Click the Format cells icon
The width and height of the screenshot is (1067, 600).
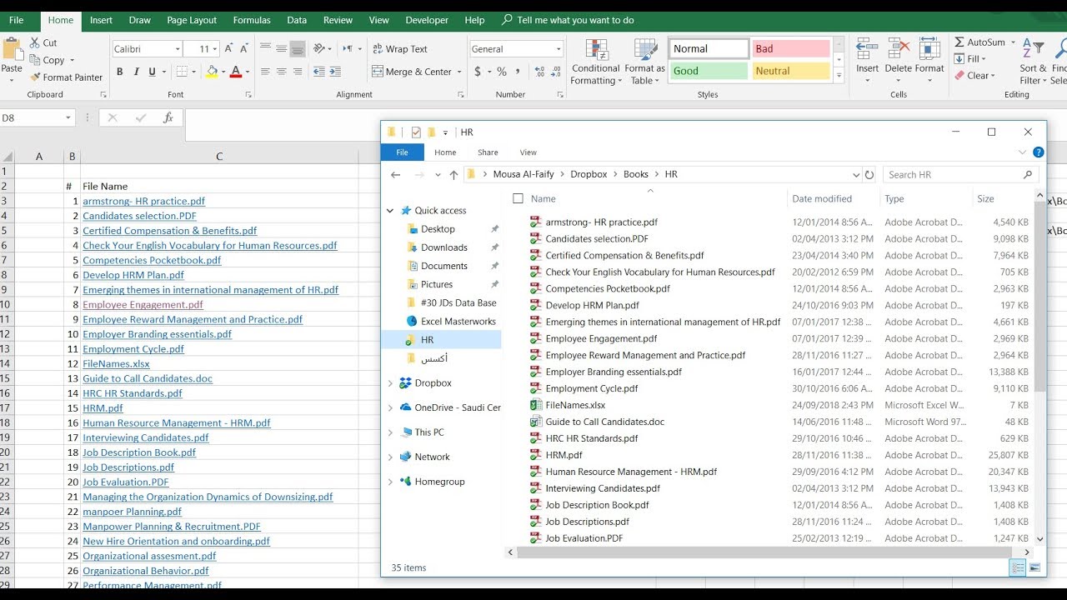[929, 49]
